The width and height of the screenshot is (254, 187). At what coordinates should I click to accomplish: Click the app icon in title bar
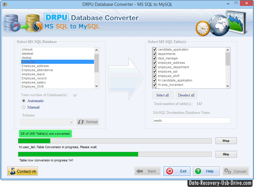click(5, 4)
